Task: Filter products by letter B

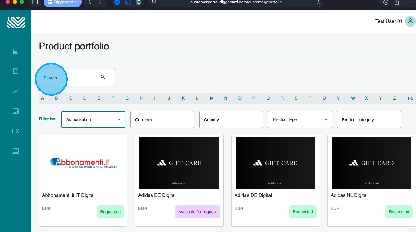Action: click(57, 98)
